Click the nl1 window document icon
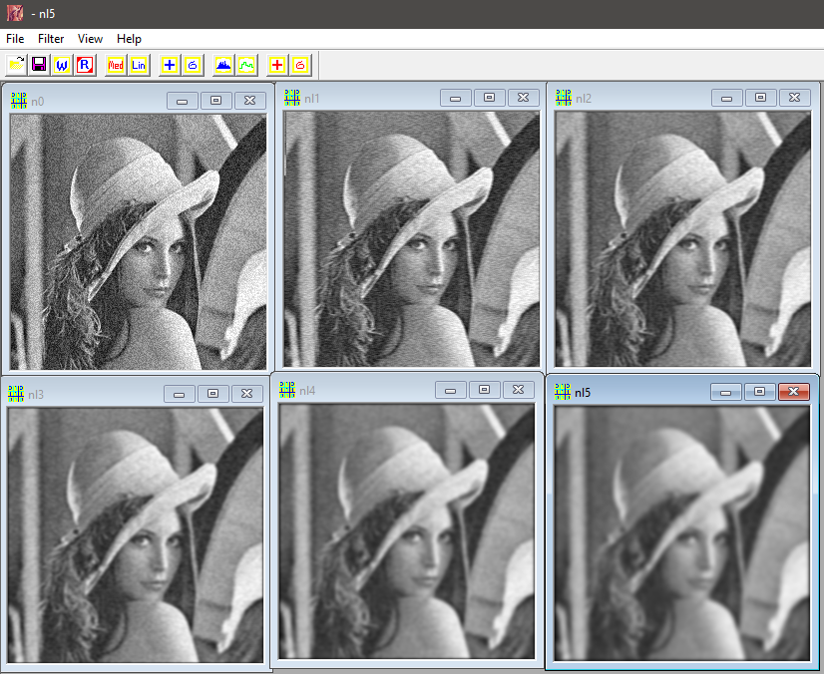The width and height of the screenshot is (824, 674). [292, 97]
